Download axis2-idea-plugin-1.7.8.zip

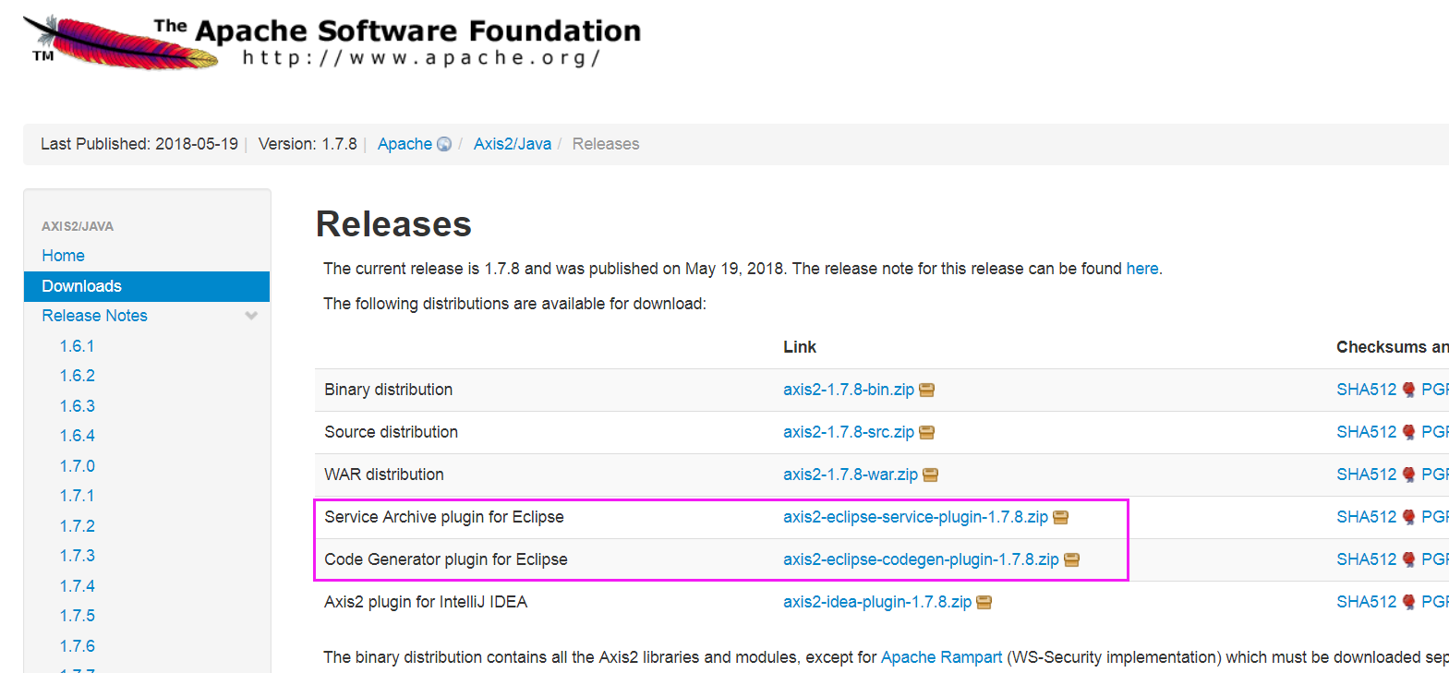click(877, 602)
